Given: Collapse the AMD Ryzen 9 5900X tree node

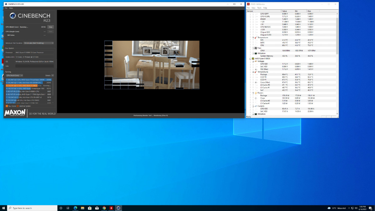Looking at the screenshot, I should tap(250, 58).
